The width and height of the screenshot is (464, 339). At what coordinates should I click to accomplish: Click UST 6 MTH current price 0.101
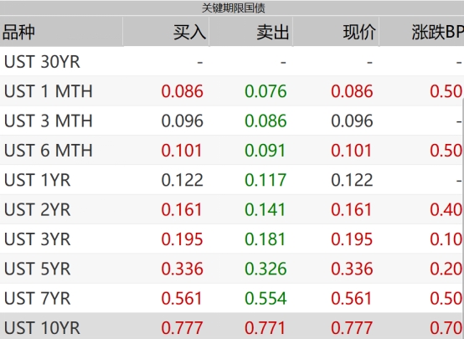pyautogui.click(x=351, y=151)
